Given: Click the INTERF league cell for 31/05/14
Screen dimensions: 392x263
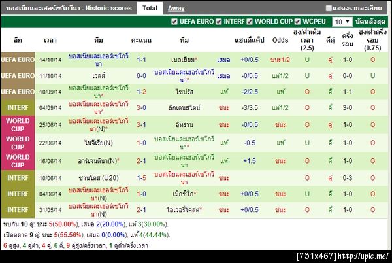Looking at the screenshot, I should pos(18,210).
